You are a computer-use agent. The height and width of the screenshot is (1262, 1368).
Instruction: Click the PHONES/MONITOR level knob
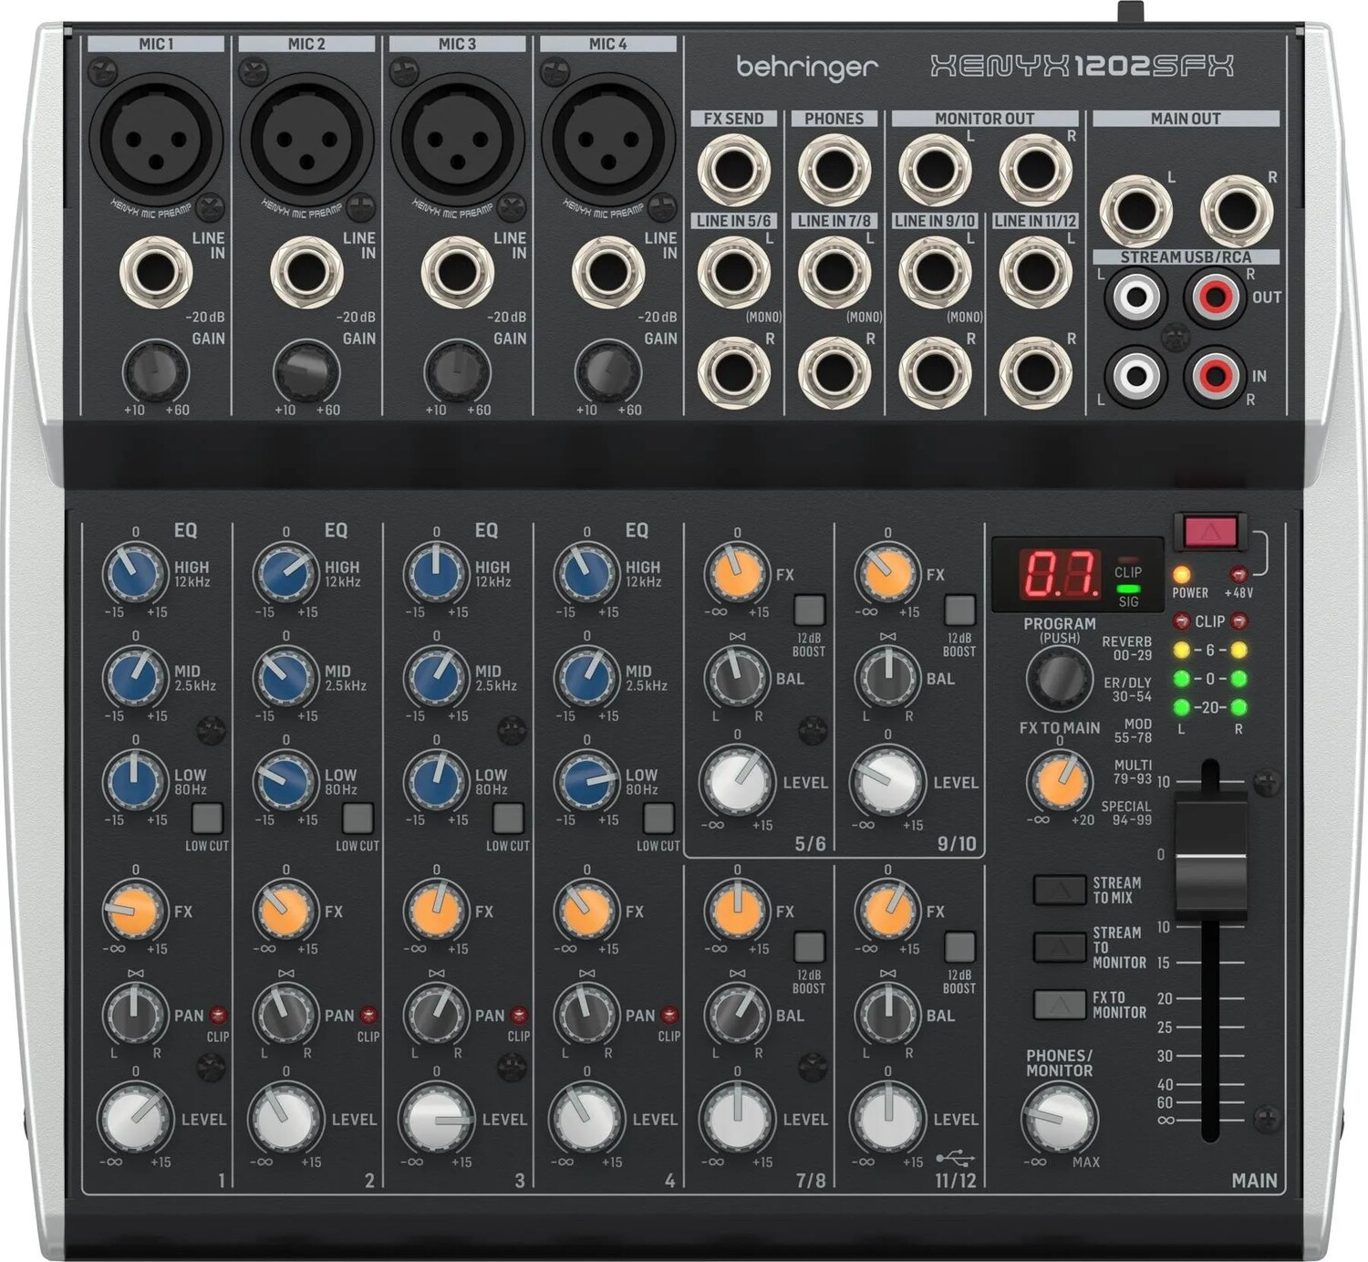1059,1120
